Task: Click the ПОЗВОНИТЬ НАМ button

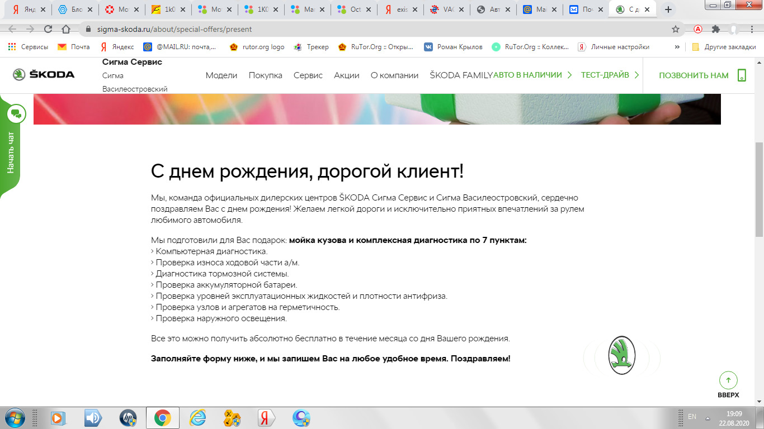Action: coord(703,75)
